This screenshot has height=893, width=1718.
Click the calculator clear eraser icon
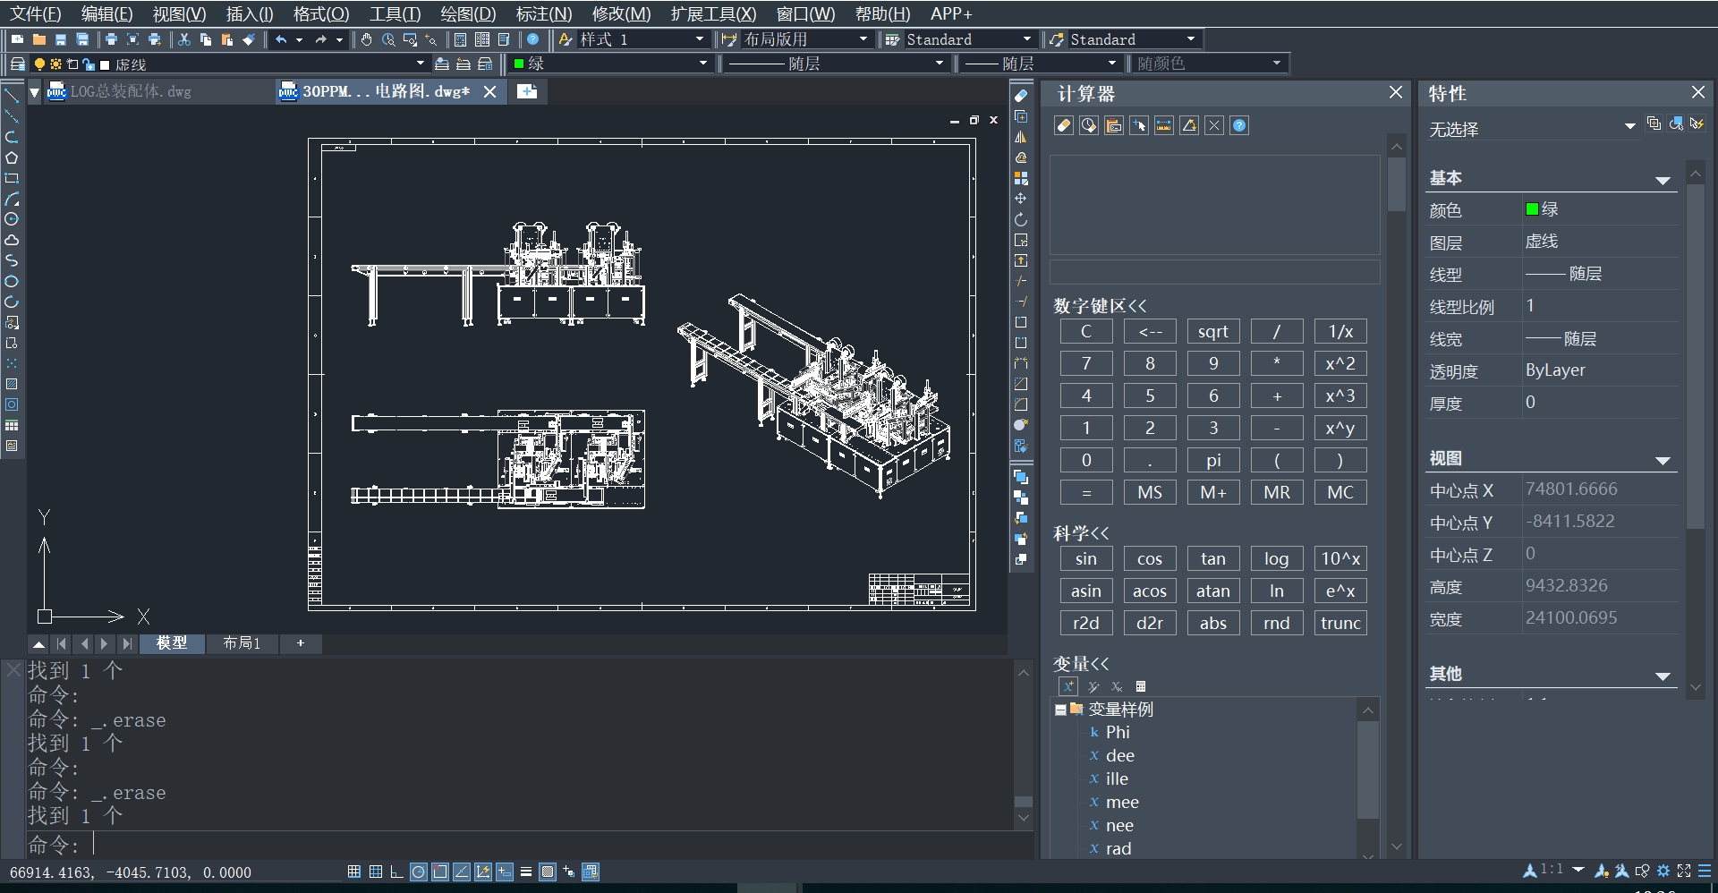tap(1064, 126)
